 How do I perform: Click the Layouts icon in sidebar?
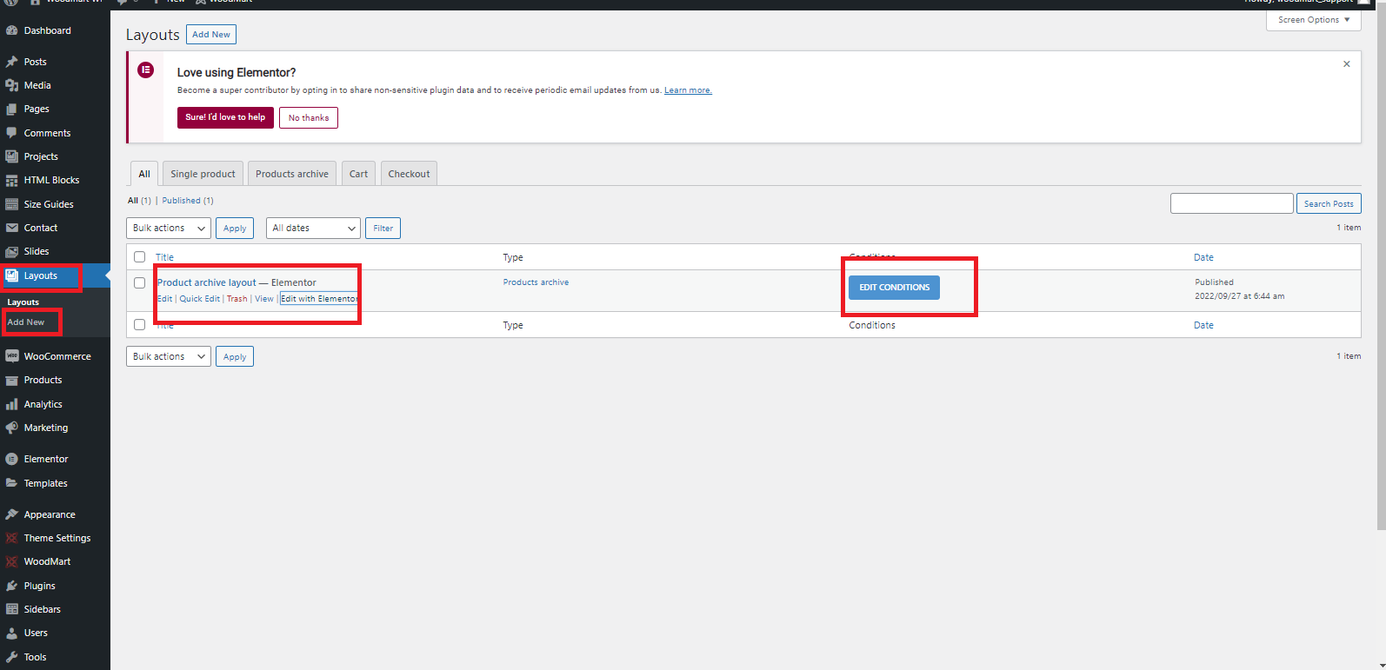pyautogui.click(x=12, y=275)
